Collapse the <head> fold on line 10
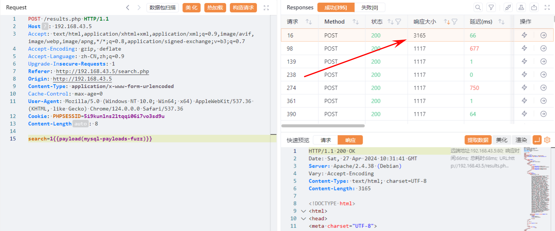Screen dimensions: 555x231 (303, 218)
